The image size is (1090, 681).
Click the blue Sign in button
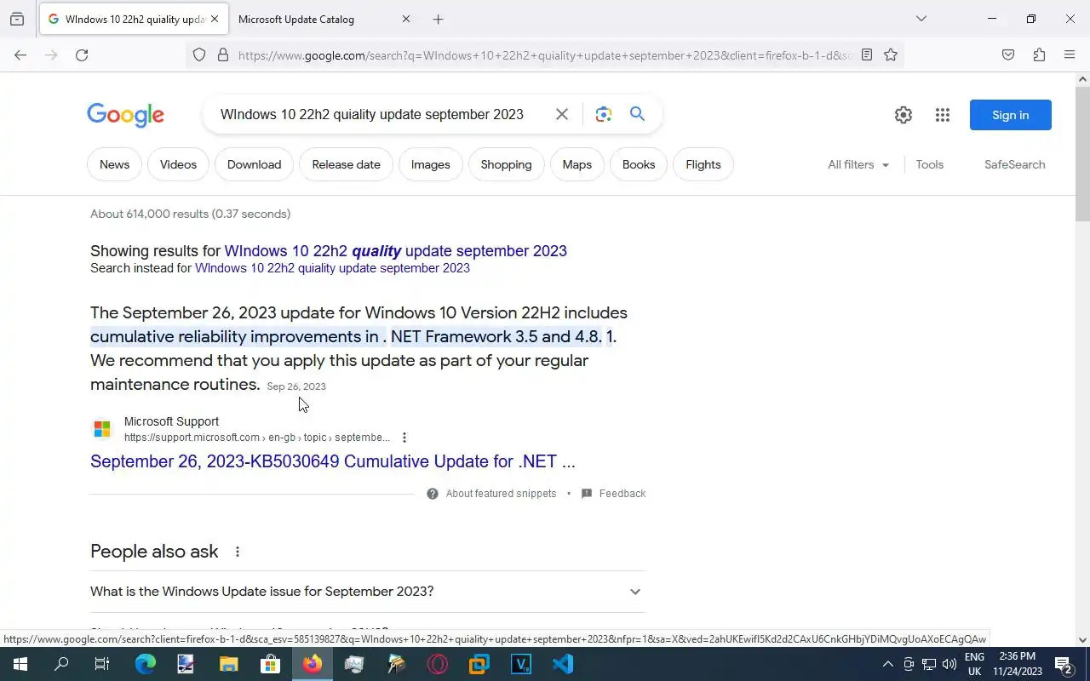pos(1010,115)
